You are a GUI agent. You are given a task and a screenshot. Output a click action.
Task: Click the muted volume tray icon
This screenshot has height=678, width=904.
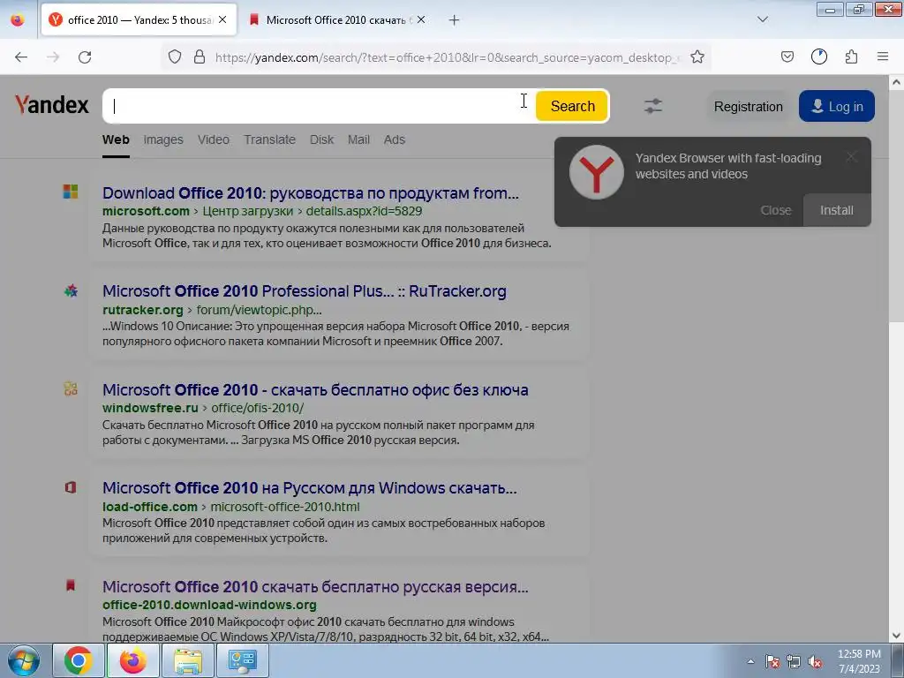815,661
